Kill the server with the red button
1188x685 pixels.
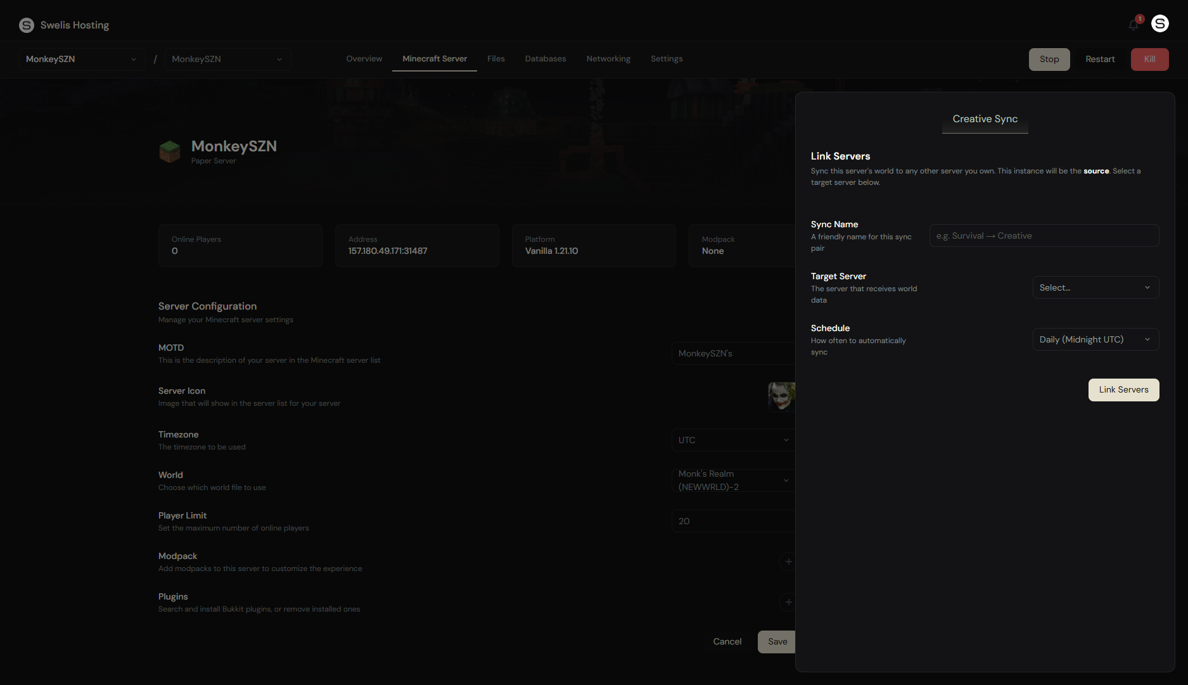(1149, 59)
